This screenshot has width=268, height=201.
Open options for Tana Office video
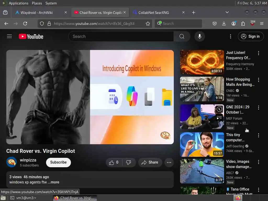[x=258, y=190]
